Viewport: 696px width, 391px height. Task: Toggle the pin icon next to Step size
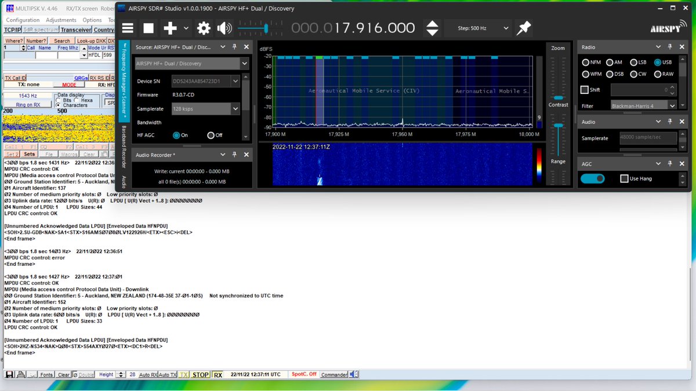coord(524,28)
